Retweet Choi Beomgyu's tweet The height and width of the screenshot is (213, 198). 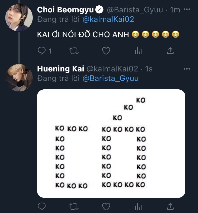coord(74,51)
